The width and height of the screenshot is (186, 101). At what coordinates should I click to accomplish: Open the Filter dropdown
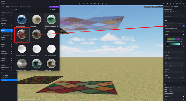17,10
